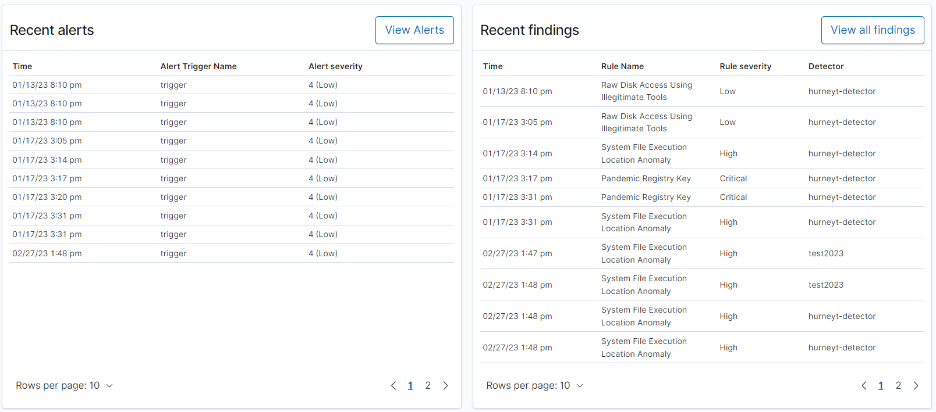Go to next page in Recent findings

(x=916, y=386)
